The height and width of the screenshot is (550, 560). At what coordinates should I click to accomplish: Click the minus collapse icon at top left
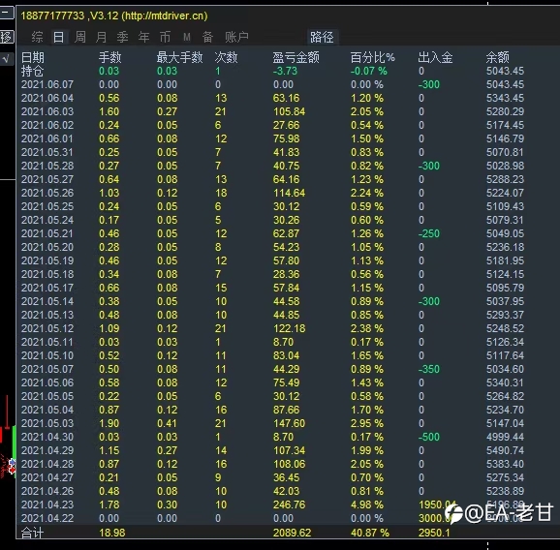[x=7, y=13]
